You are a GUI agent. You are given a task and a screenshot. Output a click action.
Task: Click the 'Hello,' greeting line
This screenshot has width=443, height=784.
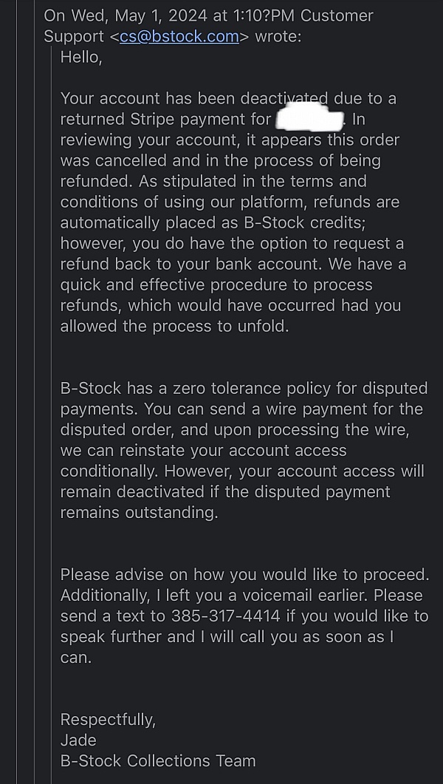(x=81, y=58)
